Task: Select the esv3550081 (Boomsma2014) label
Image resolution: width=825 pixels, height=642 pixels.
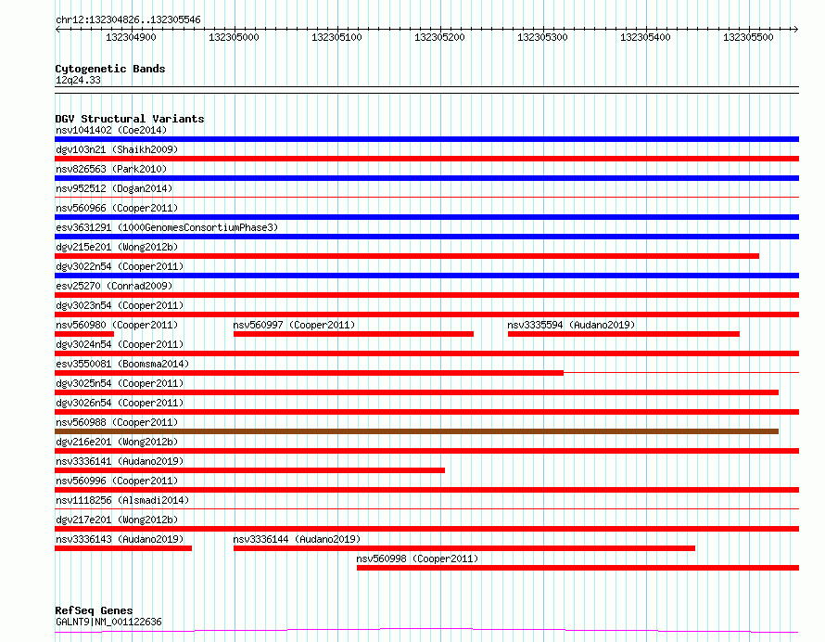Action: (122, 364)
